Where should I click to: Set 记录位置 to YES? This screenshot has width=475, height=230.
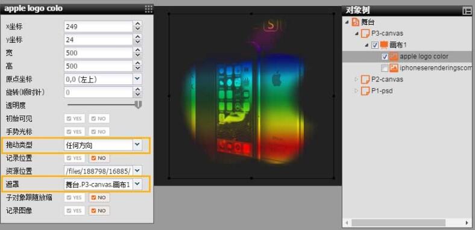75,158
